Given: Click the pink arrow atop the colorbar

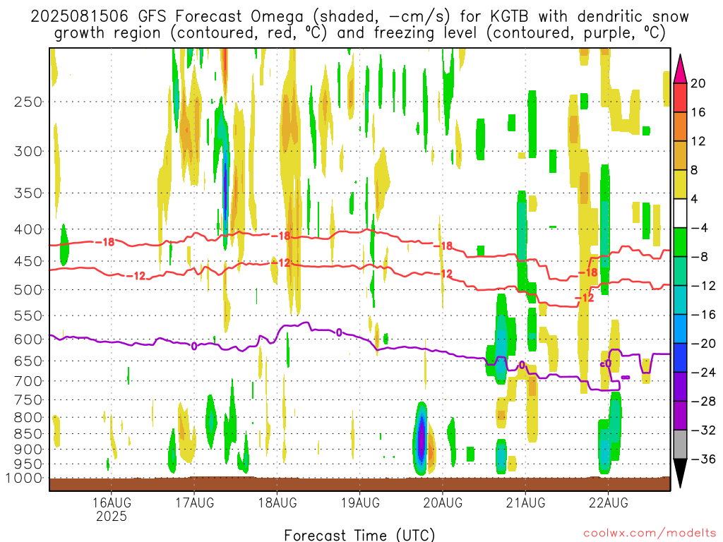Looking at the screenshot, I should coord(680,69).
